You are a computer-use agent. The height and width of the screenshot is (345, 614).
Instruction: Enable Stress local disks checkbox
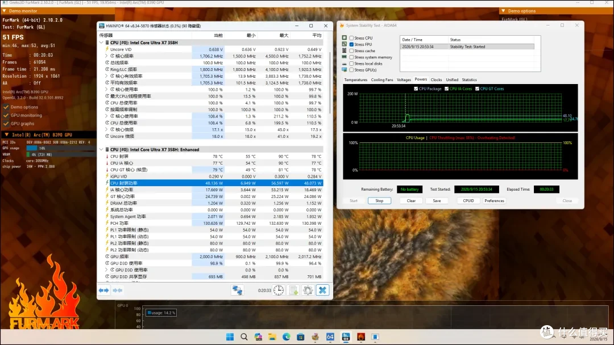[x=352, y=64]
